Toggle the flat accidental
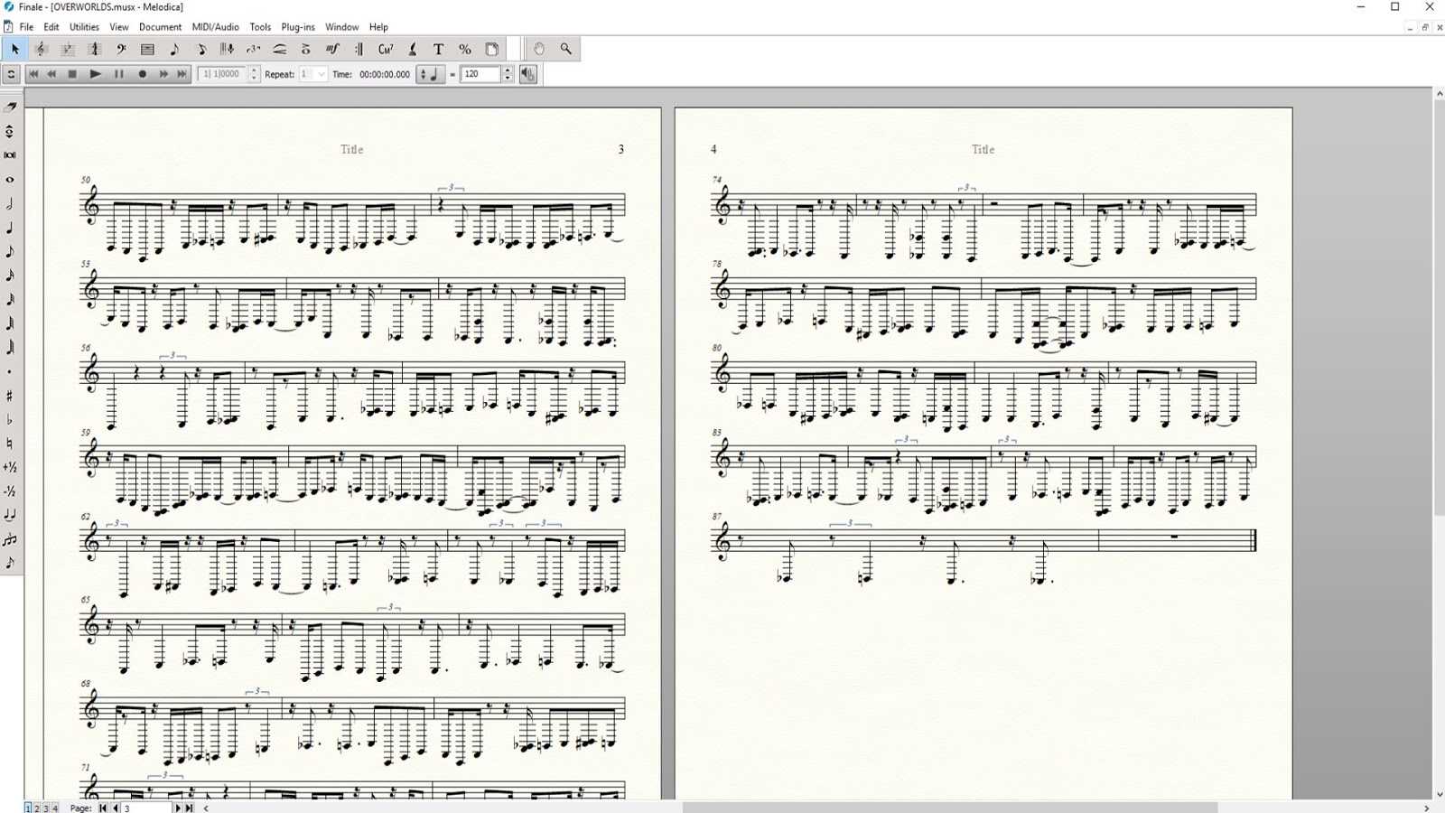This screenshot has width=1445, height=813. [x=11, y=419]
